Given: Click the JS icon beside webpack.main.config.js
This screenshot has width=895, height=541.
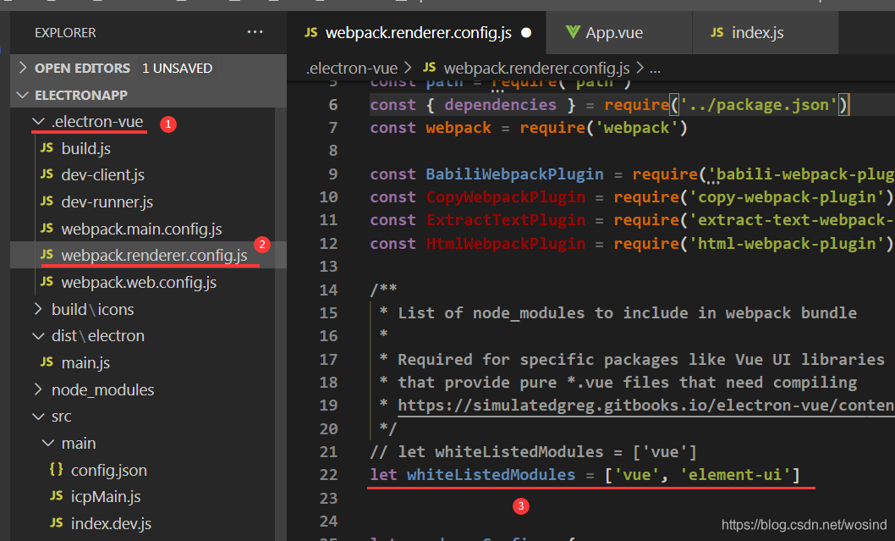Looking at the screenshot, I should click(x=47, y=229).
